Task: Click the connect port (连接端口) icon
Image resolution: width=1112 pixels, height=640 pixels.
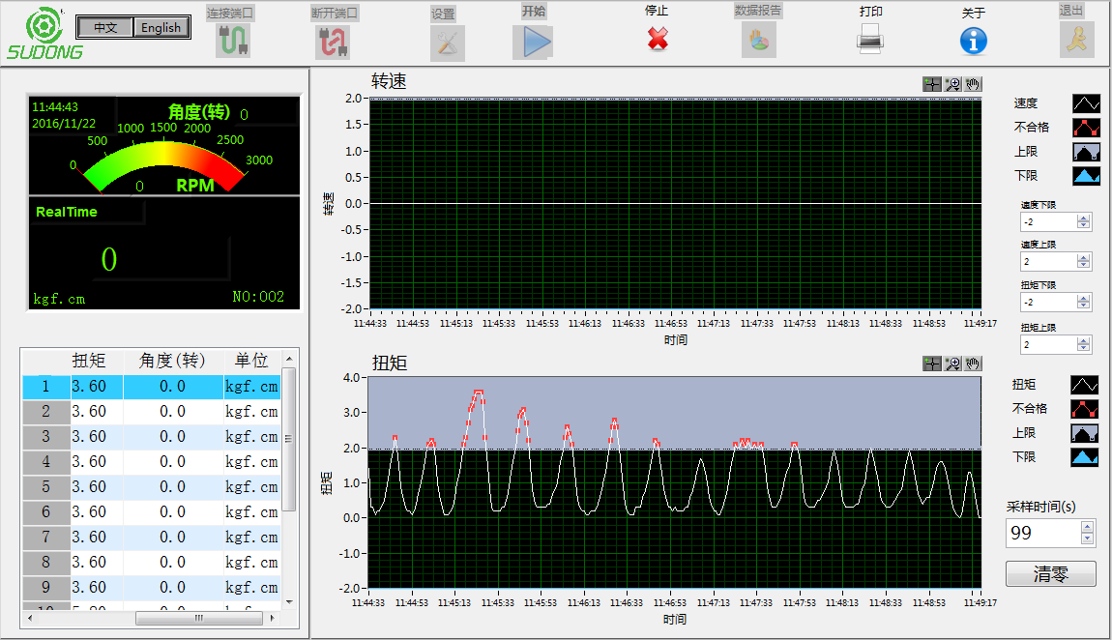Action: coord(233,41)
